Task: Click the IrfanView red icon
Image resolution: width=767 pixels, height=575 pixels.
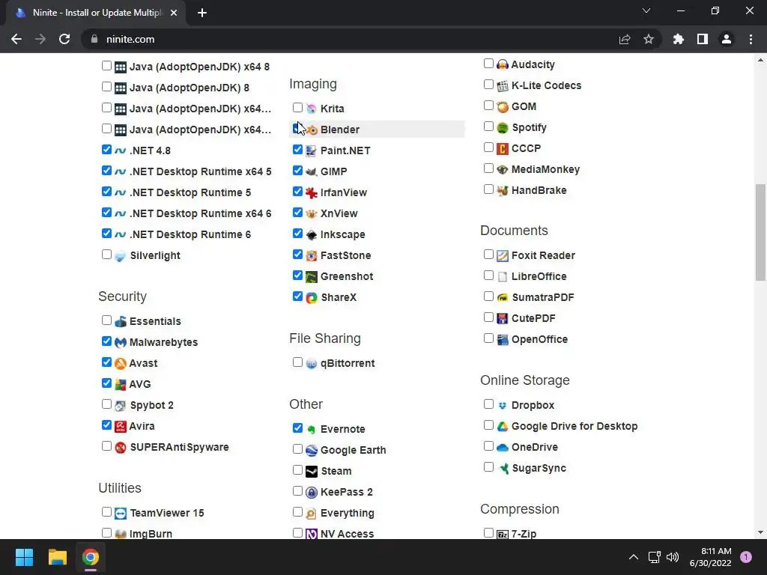Action: 311,192
